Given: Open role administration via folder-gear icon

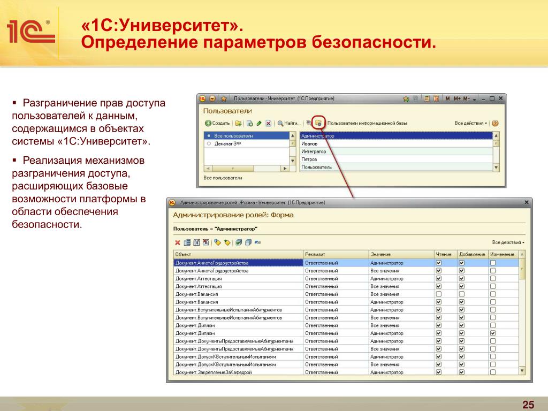Looking at the screenshot, I should point(318,123).
